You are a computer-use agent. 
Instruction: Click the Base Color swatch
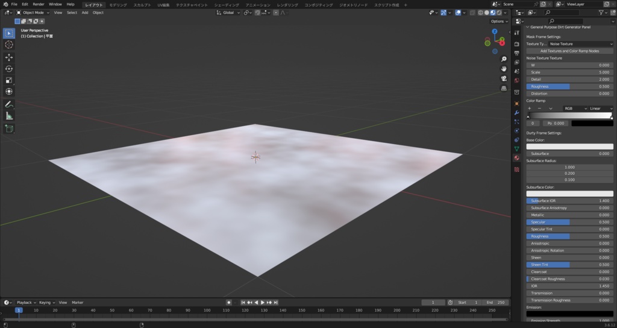(569, 147)
